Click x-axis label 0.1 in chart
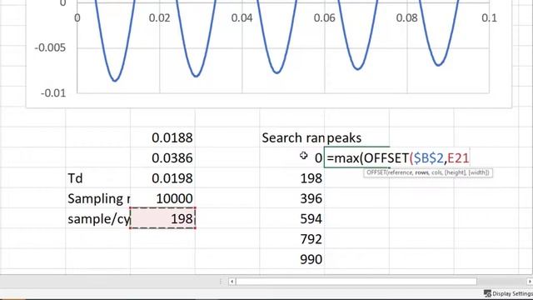 tap(489, 18)
